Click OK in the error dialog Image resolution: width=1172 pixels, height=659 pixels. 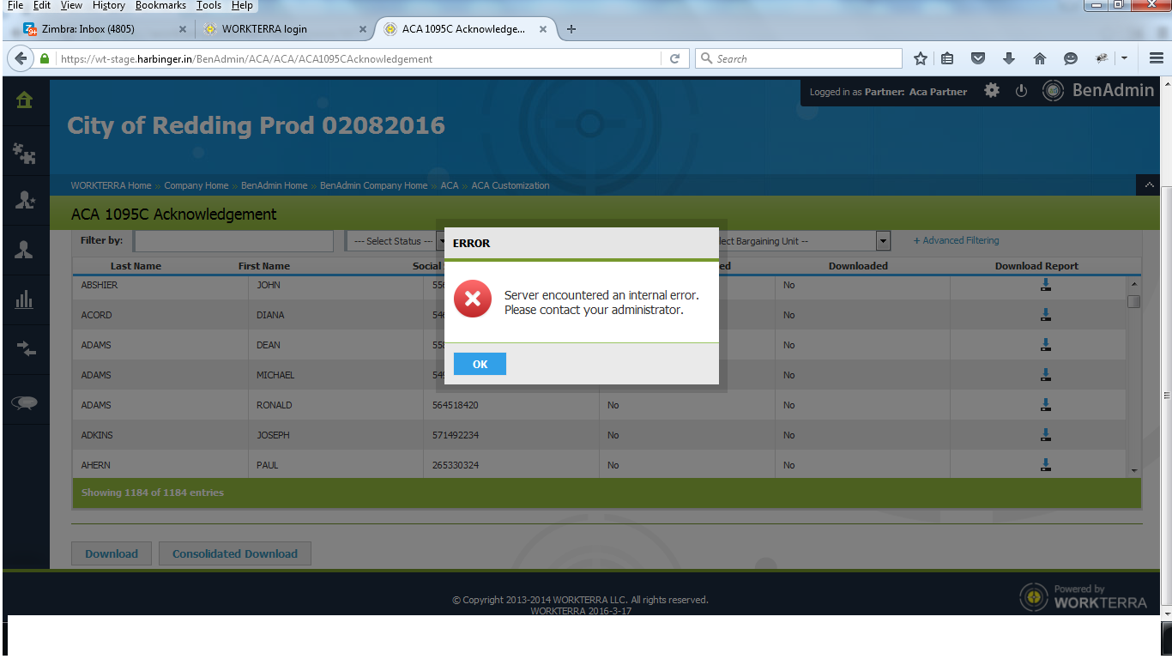(x=480, y=364)
